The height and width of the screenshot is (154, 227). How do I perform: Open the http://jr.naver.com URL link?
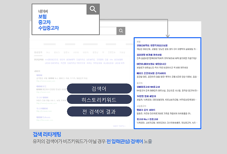44,111
